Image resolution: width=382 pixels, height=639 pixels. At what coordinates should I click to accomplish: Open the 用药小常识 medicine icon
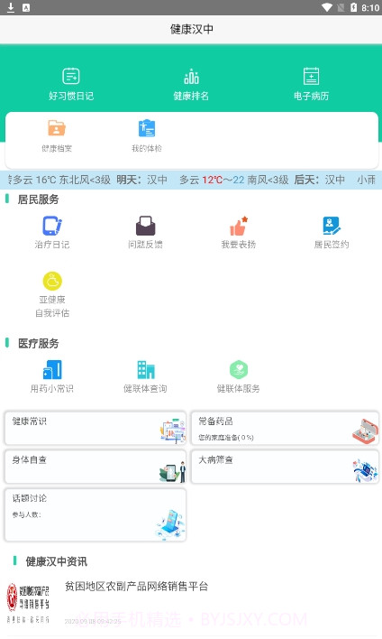[x=52, y=370]
